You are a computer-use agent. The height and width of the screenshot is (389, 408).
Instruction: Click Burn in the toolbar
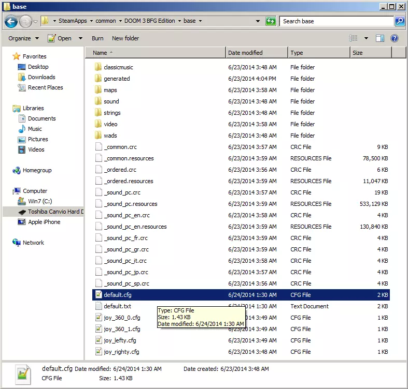coord(97,38)
